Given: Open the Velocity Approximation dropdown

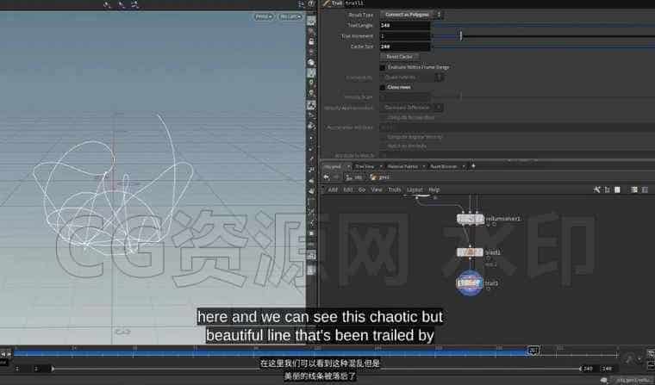Looking at the screenshot, I should point(411,108).
